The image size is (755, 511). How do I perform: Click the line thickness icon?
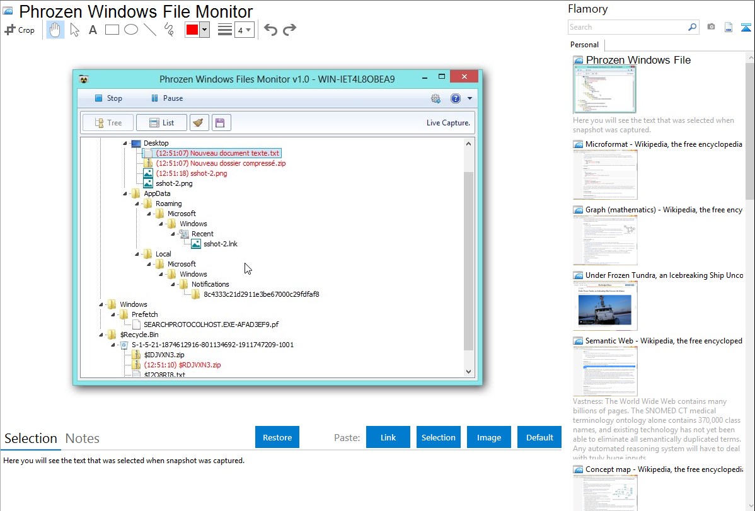(x=225, y=30)
